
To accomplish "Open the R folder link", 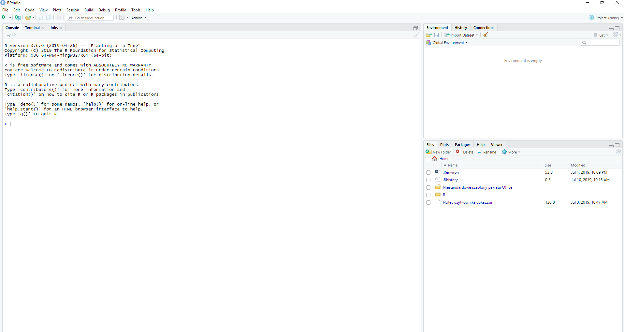I will (444, 195).
